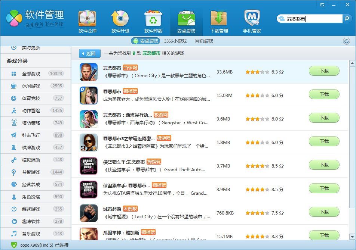The image size is (356, 250).
Task: Switch to the 3366小游戏 tab
Action: (175, 41)
